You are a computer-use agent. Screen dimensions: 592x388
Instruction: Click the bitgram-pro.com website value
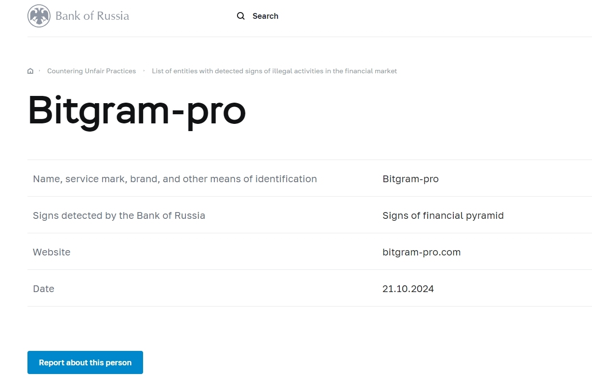[421, 252]
